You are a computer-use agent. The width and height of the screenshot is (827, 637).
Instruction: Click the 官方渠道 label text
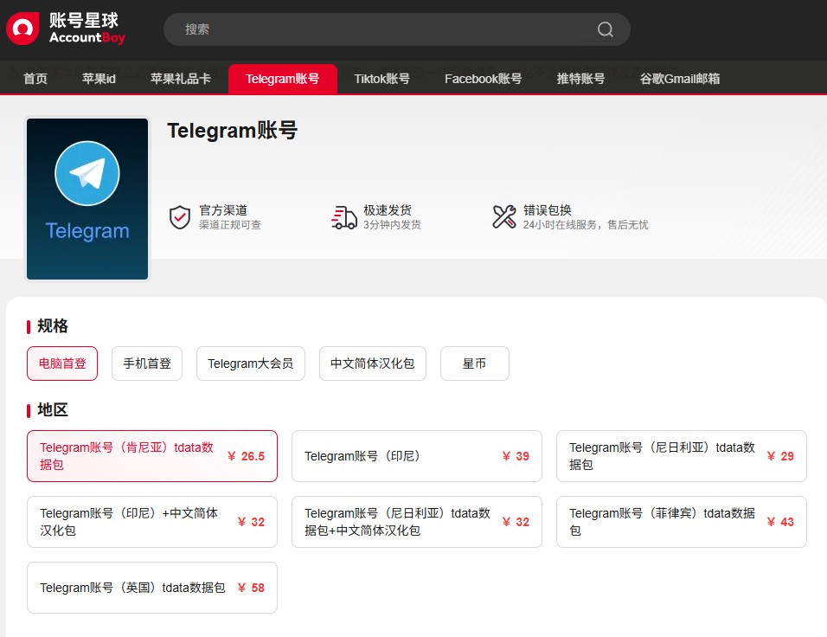pyautogui.click(x=223, y=210)
